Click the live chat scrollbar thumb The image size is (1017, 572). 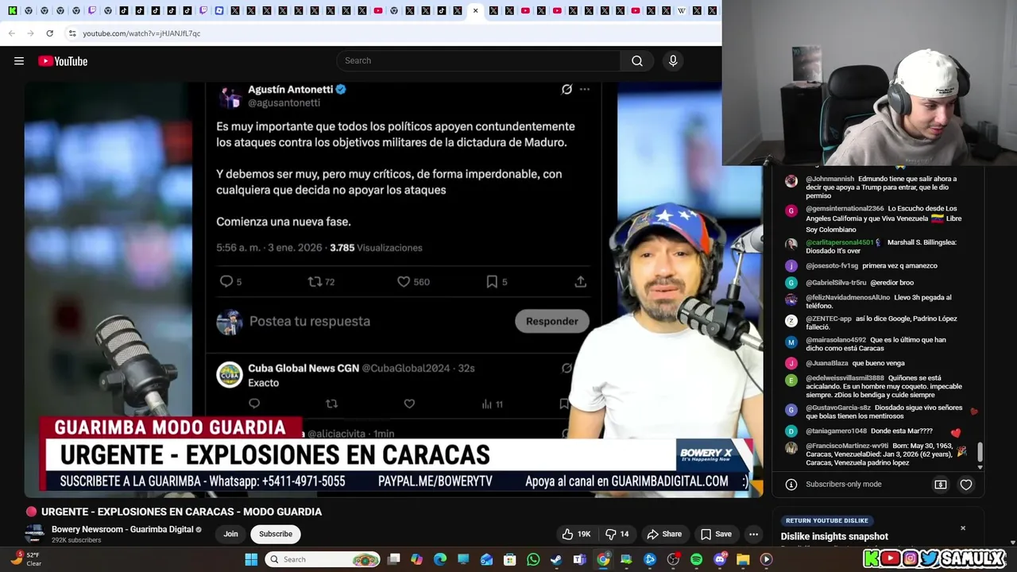point(980,452)
